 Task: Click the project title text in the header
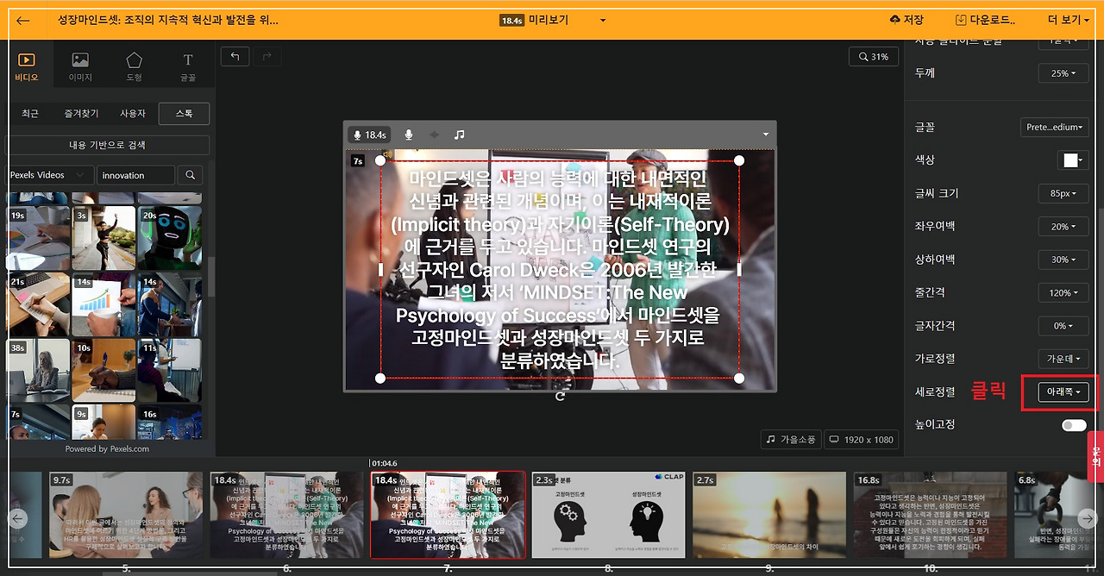pos(168,20)
